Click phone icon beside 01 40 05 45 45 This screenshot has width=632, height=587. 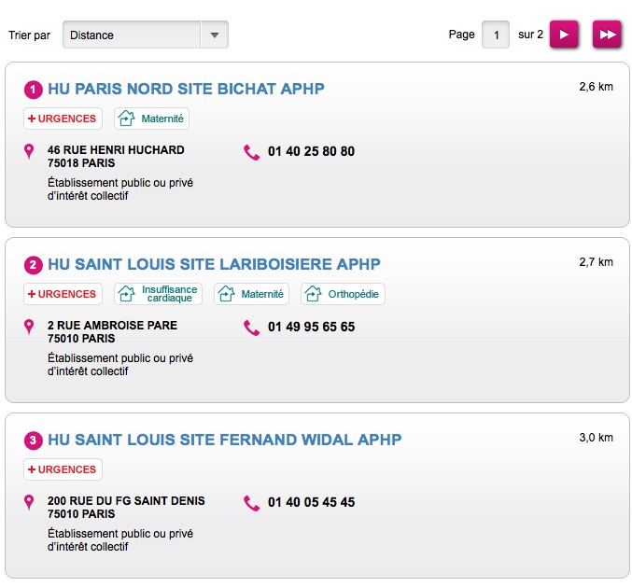click(x=251, y=503)
